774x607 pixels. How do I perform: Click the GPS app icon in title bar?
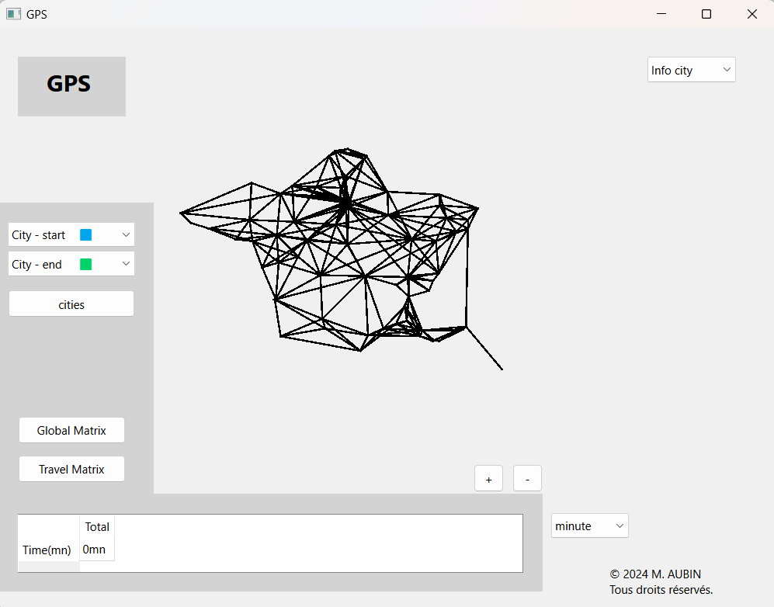13,14
